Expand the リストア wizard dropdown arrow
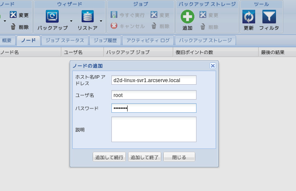Screen dimensions: 296x191 pyautogui.click(x=101, y=21)
